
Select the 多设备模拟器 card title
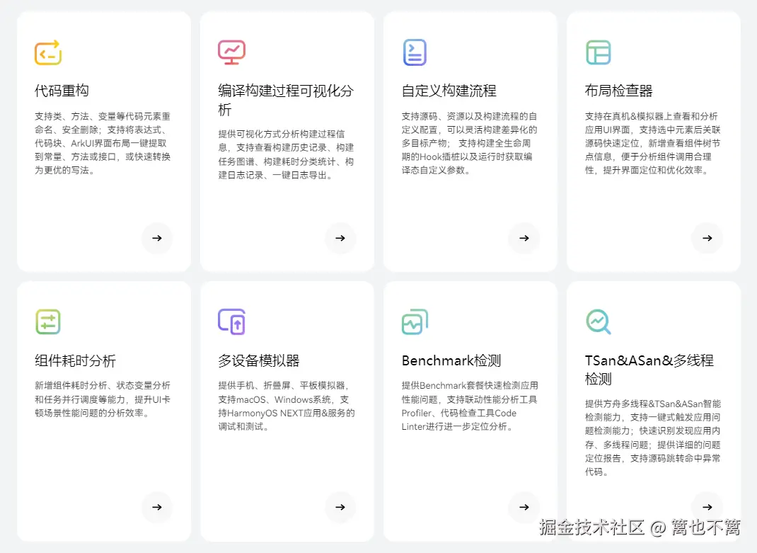tap(259, 360)
